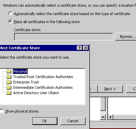
Task: Dismiss the dialog with Cancel button
Action: click(x=73, y=121)
